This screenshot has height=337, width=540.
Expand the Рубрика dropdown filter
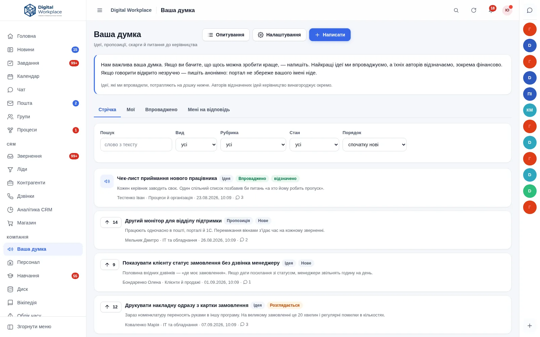[253, 145]
